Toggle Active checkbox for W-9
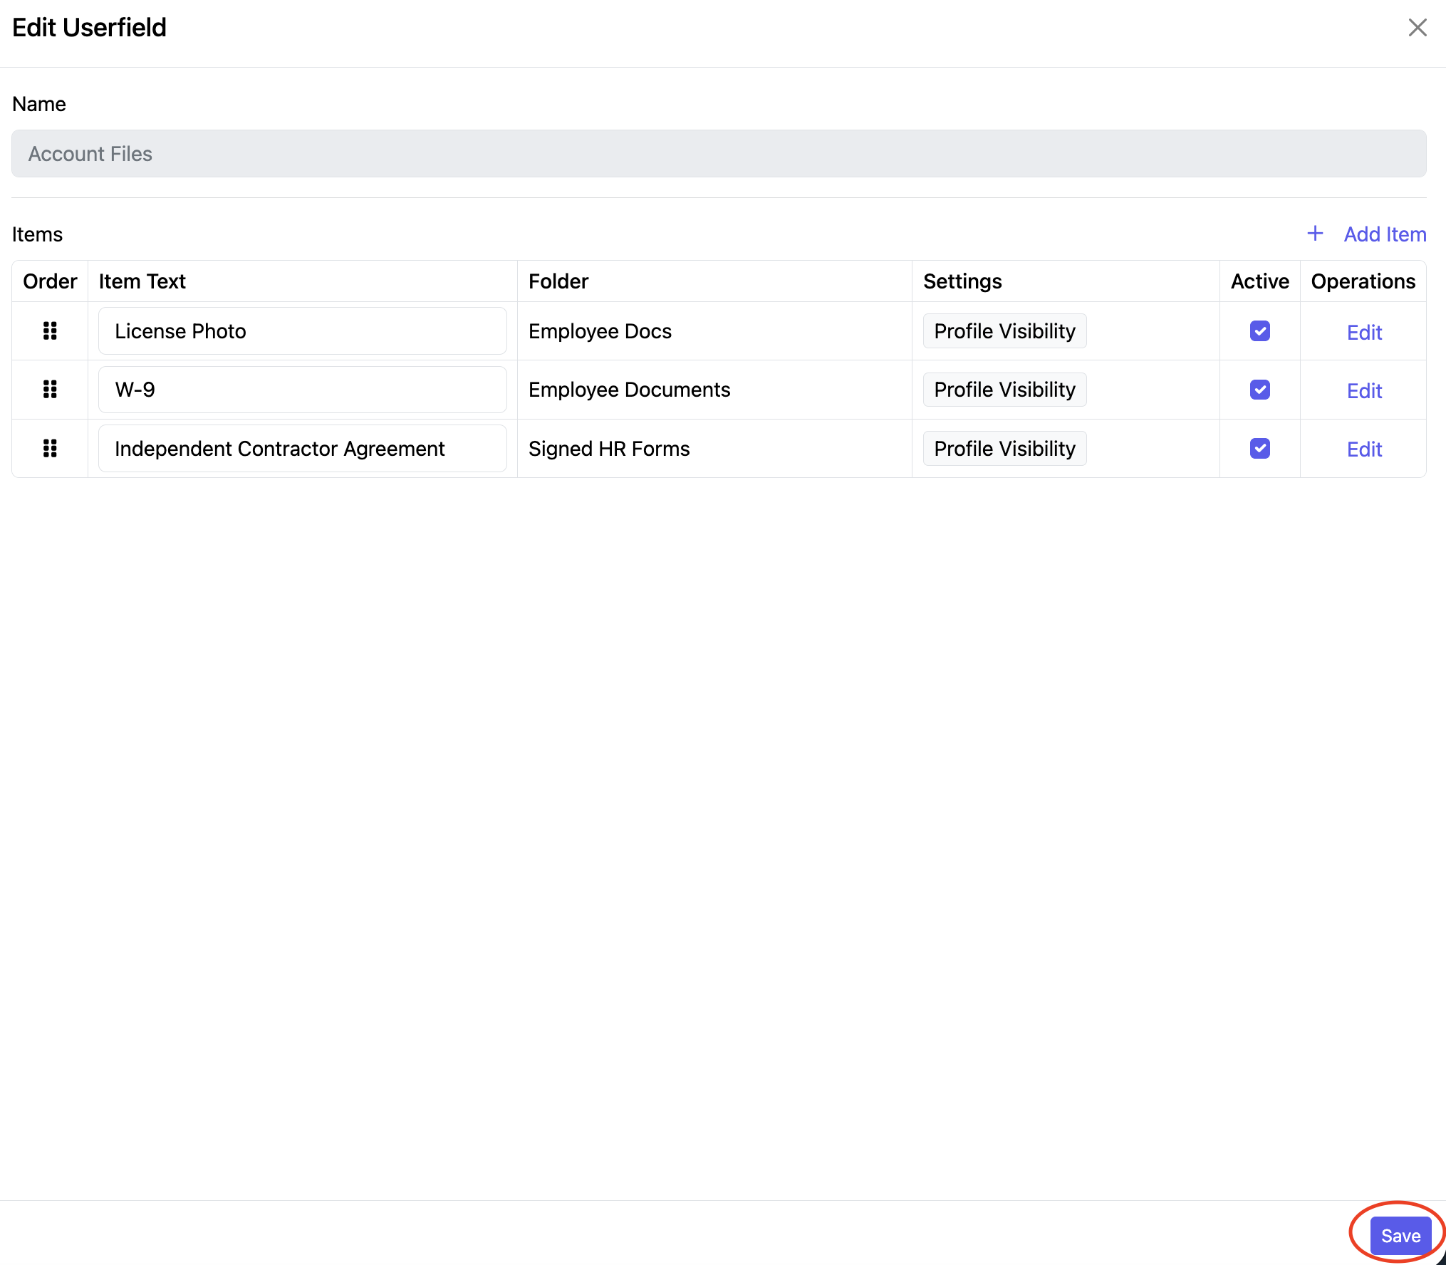Viewport: 1446px width, 1265px height. pyautogui.click(x=1259, y=390)
